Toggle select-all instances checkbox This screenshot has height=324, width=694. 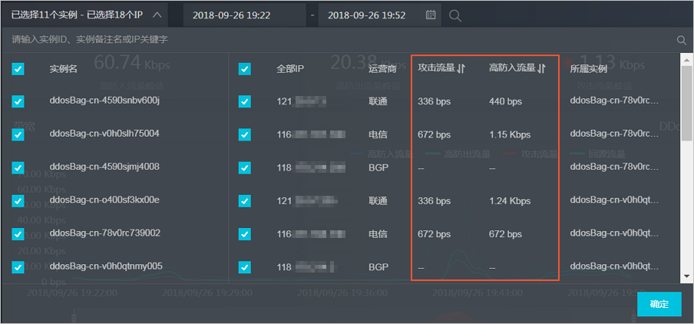(x=18, y=69)
